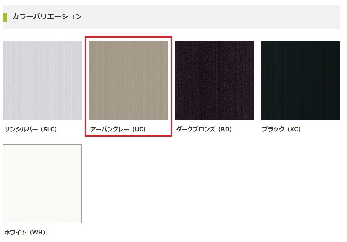Click the ダークブロンズ label text
This screenshot has width=347, height=242.
click(x=196, y=129)
